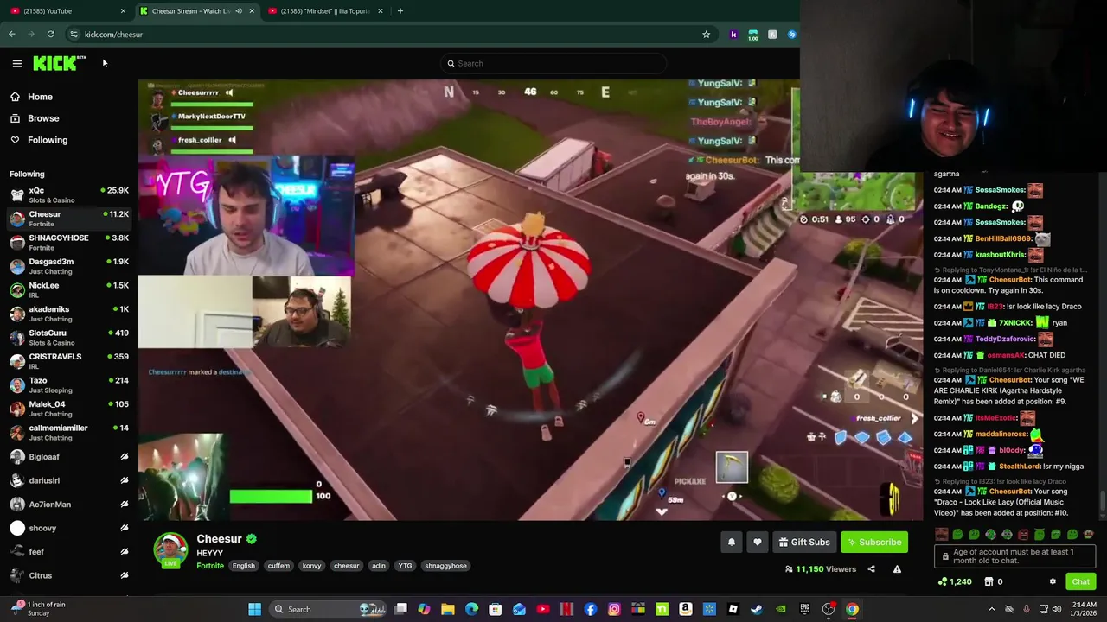The width and height of the screenshot is (1107, 622).
Task: Open CRISTRAVELS channel in following list
Action: coord(69,361)
